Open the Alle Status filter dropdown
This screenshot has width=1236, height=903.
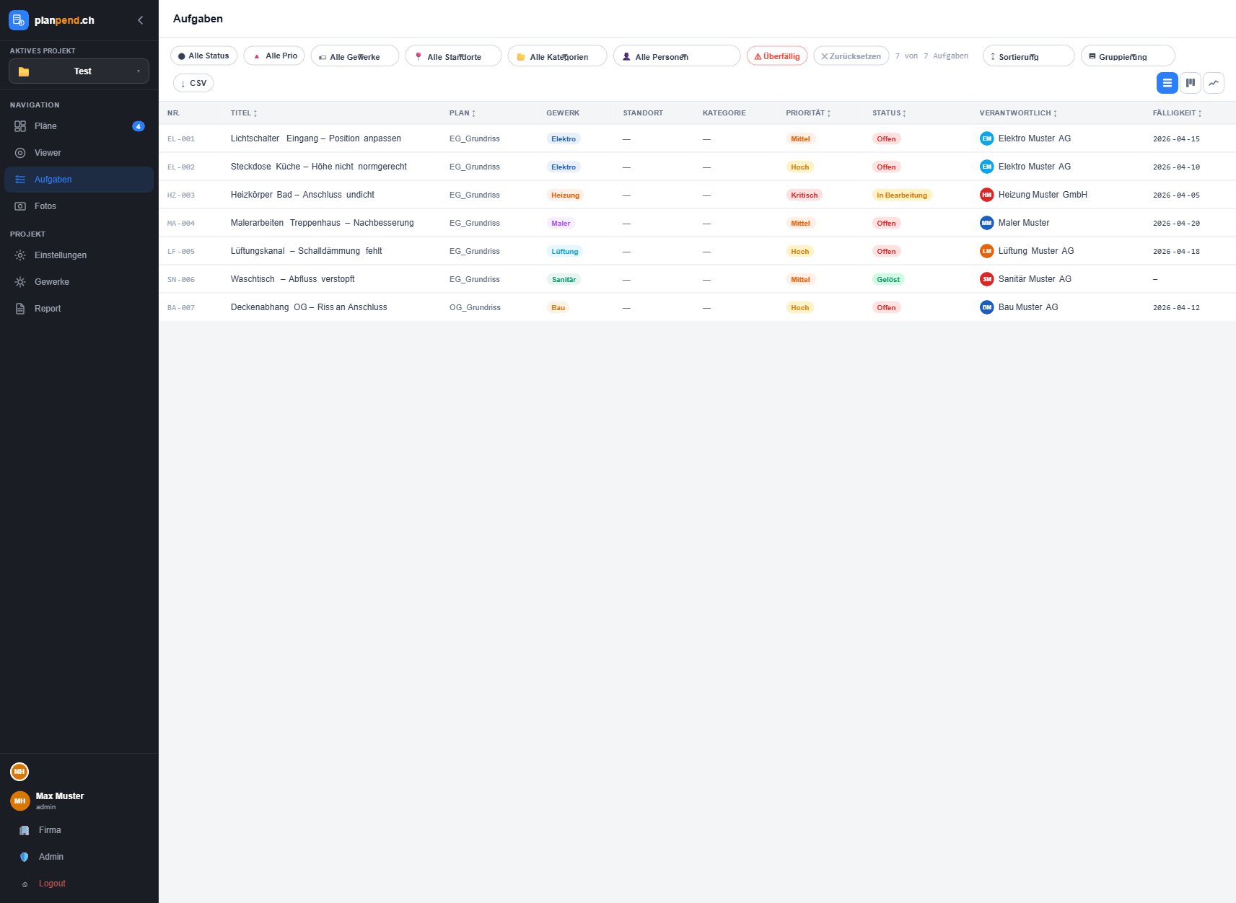[x=203, y=56]
